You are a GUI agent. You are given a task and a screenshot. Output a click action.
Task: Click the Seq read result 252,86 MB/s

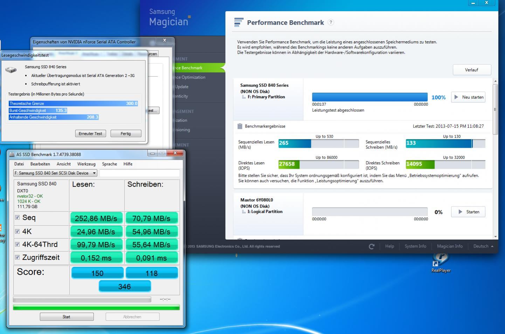click(x=96, y=218)
